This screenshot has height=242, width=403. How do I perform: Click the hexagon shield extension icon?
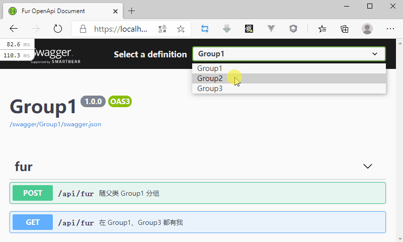click(x=293, y=29)
